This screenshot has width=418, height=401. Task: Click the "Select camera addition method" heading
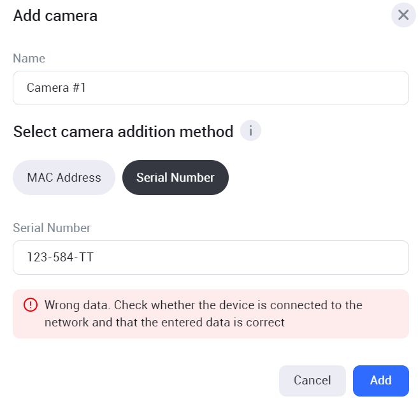(123, 132)
